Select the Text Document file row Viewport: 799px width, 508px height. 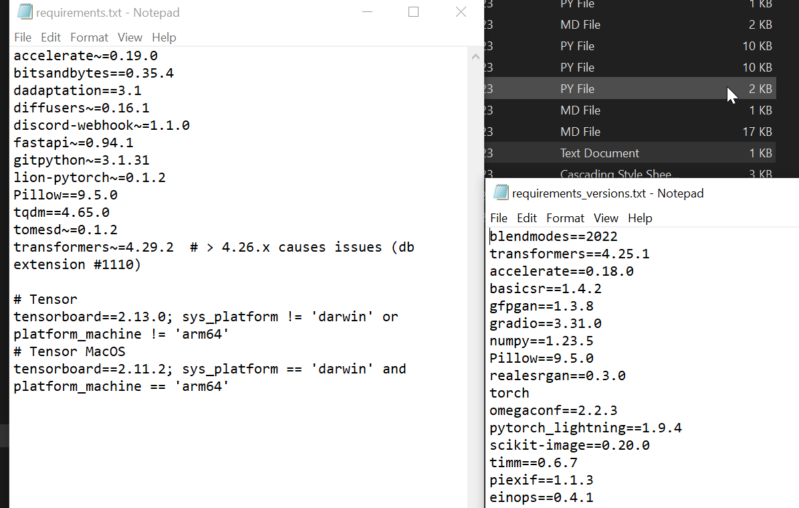[x=629, y=153]
